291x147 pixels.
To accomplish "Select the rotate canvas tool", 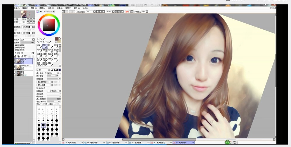I will (44, 42).
